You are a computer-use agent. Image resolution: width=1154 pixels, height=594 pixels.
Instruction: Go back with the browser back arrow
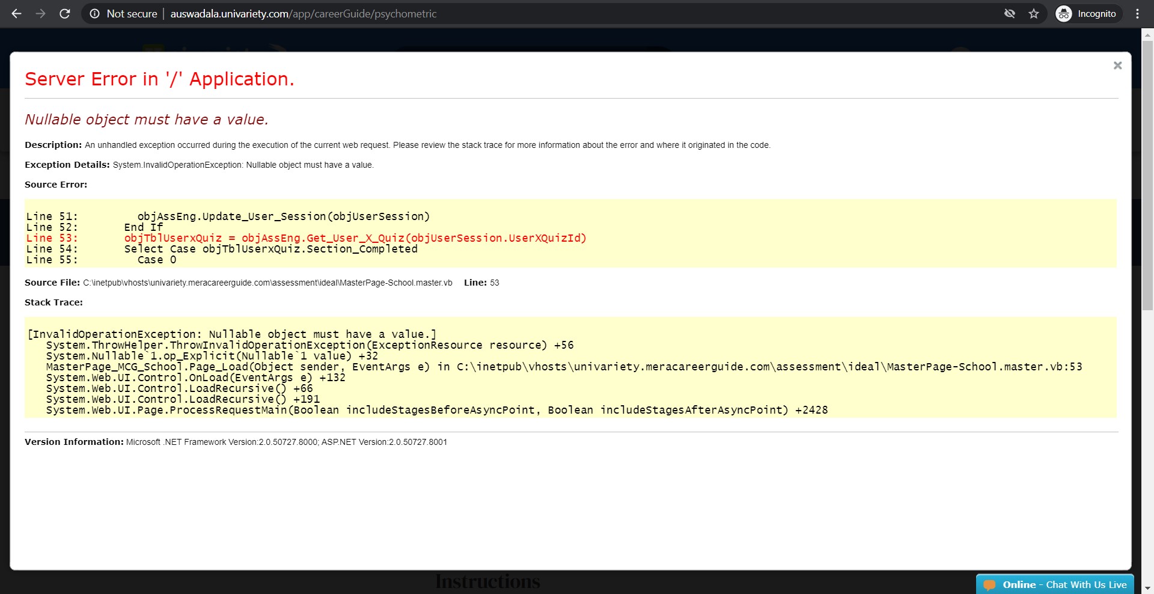(x=16, y=13)
